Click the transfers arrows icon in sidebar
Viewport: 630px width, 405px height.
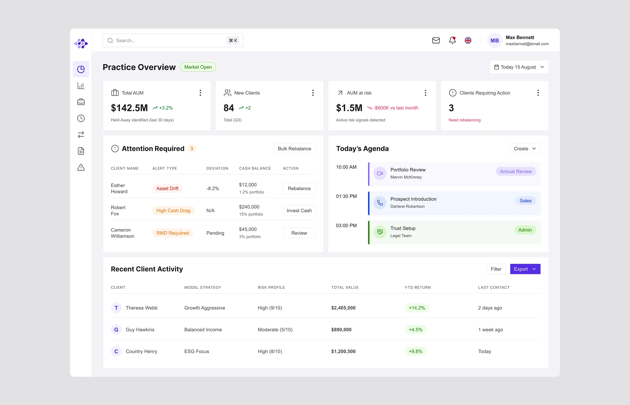click(x=81, y=134)
